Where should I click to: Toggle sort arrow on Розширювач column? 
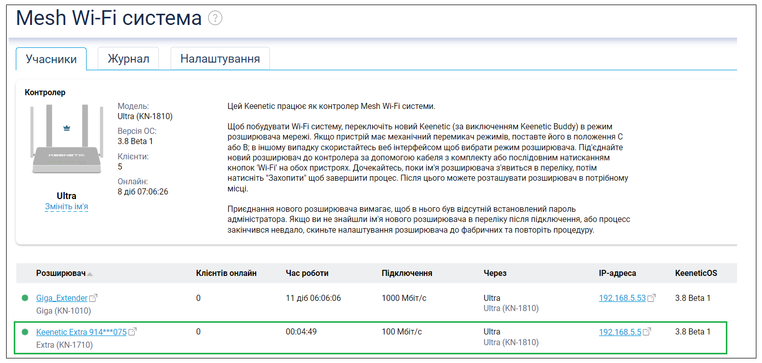coord(90,274)
